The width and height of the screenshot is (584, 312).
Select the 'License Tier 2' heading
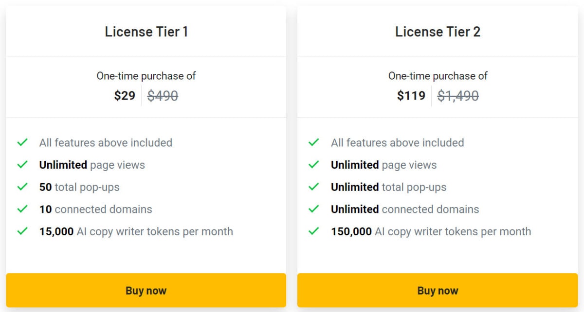[x=438, y=32]
